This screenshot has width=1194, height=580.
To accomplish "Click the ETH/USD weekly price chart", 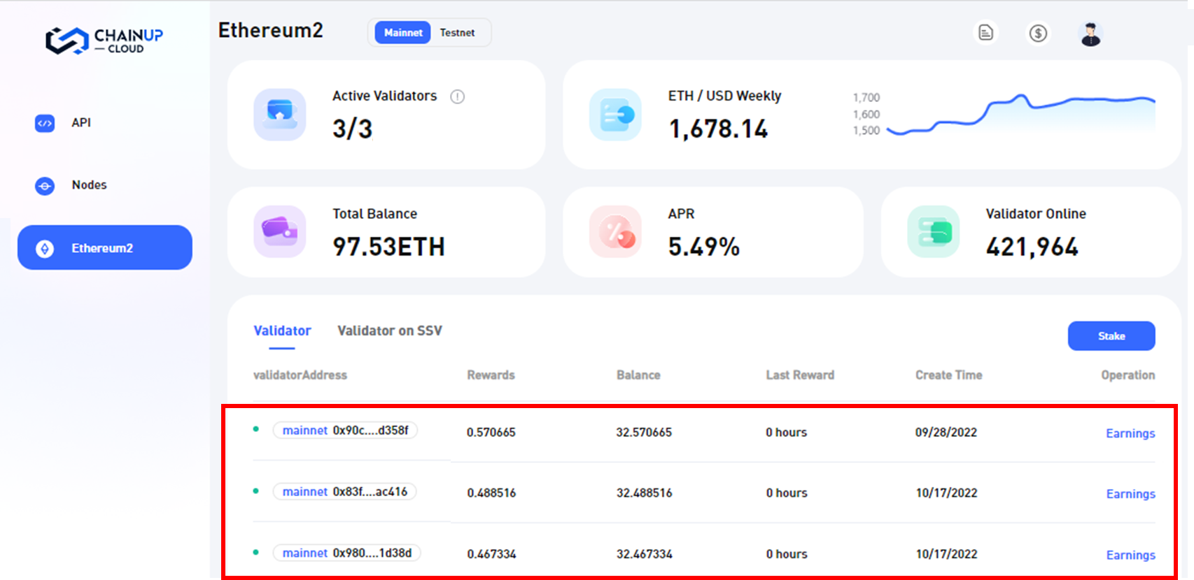I will 1020,114.
